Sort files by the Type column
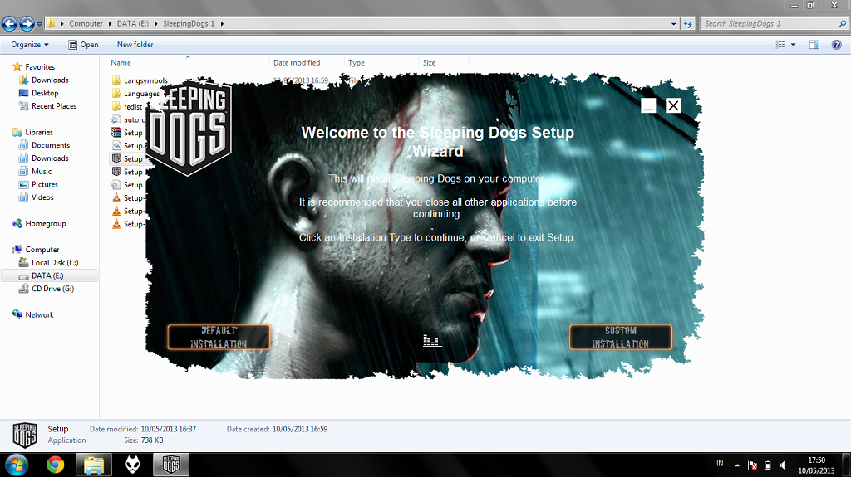 tap(357, 63)
